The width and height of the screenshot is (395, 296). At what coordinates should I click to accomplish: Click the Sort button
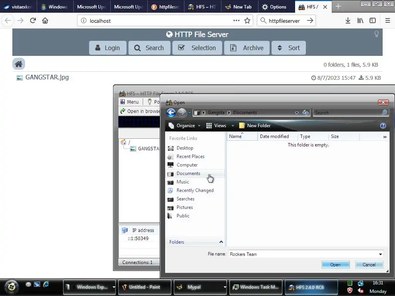click(x=289, y=48)
